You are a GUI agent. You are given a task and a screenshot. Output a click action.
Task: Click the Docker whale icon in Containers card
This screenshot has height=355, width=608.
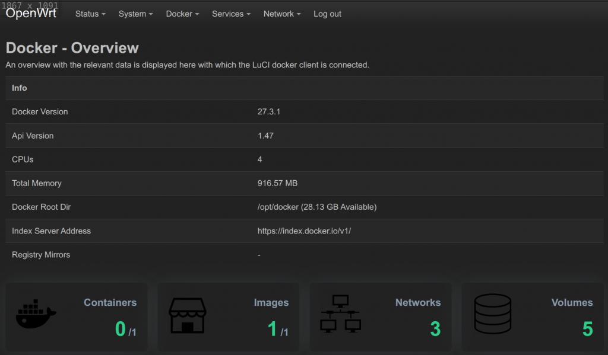coord(36,314)
